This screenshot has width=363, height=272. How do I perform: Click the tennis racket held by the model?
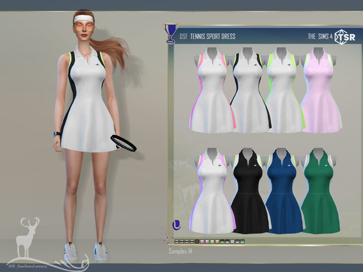[123, 143]
